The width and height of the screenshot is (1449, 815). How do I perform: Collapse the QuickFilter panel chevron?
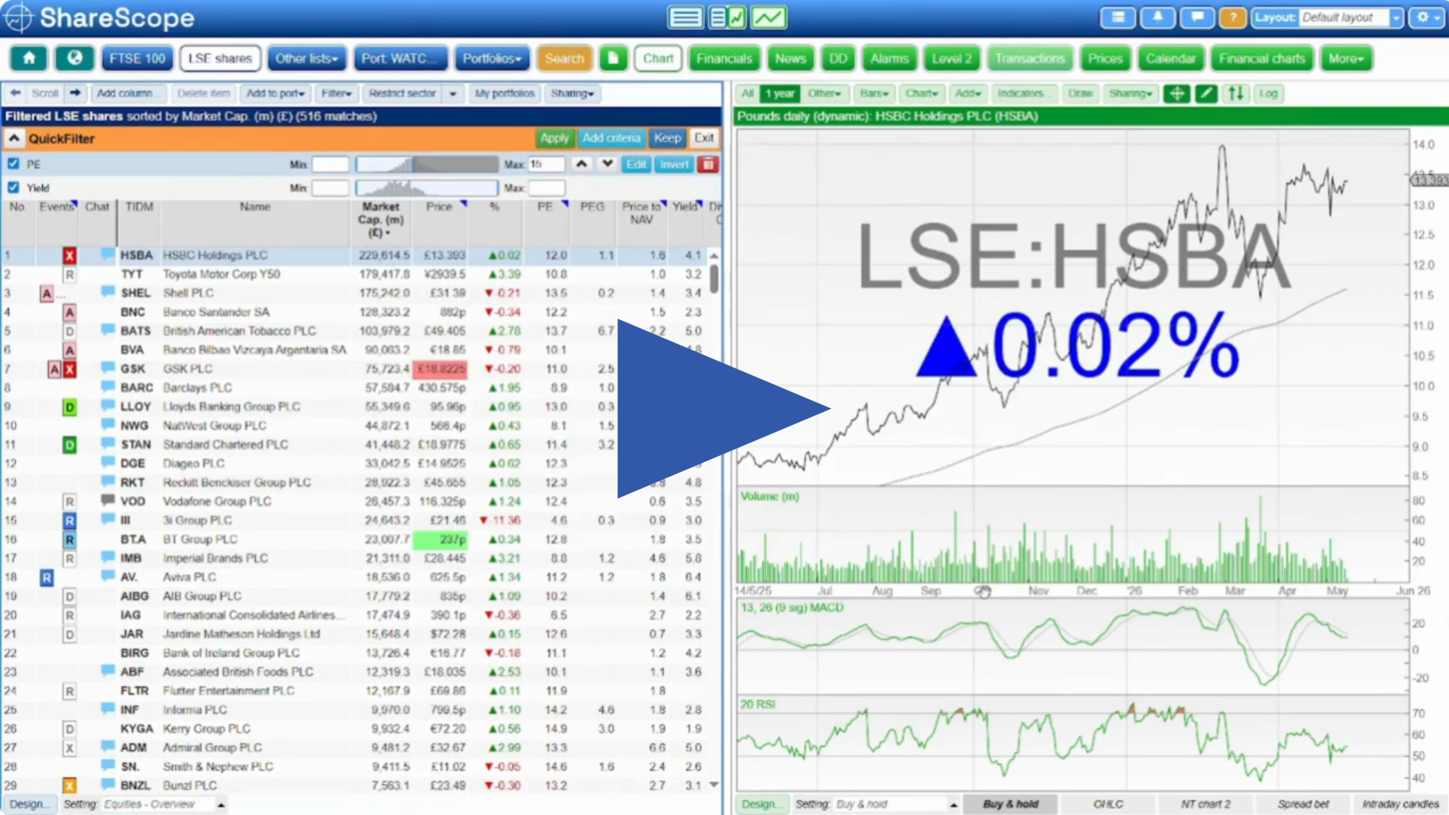(14, 138)
